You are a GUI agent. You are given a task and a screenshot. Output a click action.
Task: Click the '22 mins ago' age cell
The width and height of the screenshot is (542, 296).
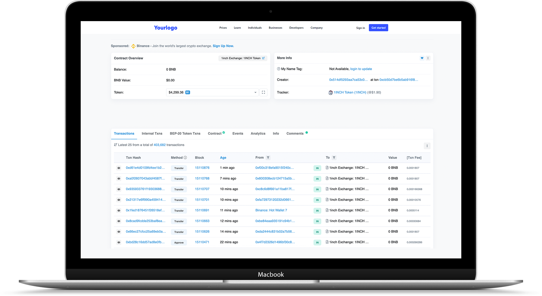click(x=229, y=242)
